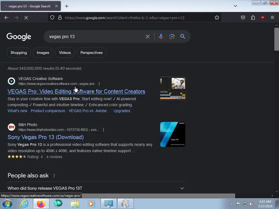Open a new browser tab
The image size is (279, 209).
pyautogui.click(x=66, y=6)
